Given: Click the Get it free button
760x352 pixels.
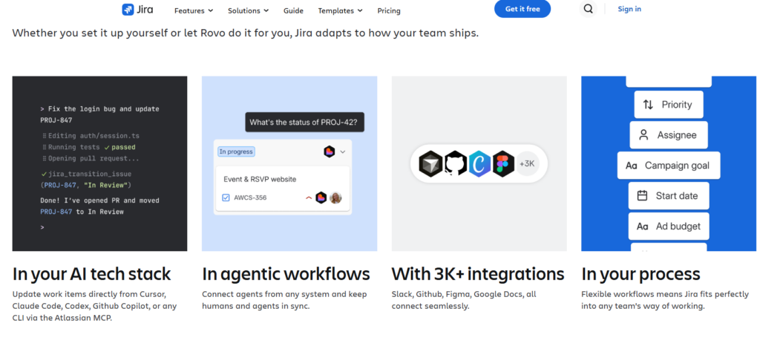Looking at the screenshot, I should tap(522, 9).
